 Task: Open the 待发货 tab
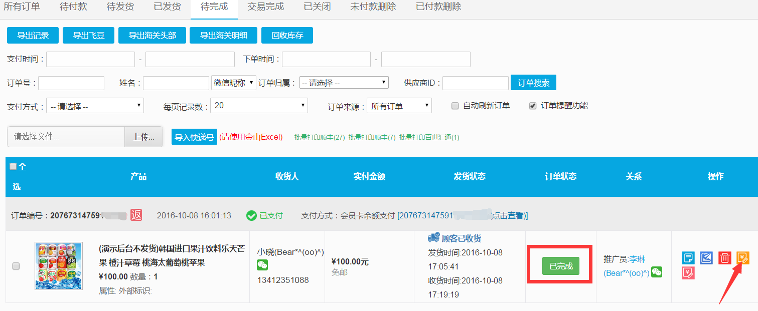[120, 7]
